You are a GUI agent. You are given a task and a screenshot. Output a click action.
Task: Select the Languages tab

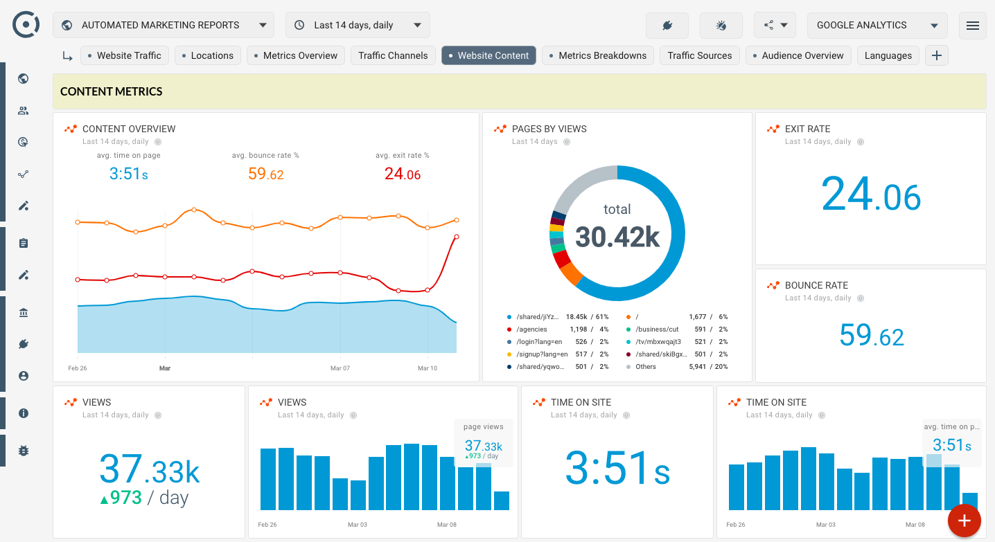click(x=888, y=55)
